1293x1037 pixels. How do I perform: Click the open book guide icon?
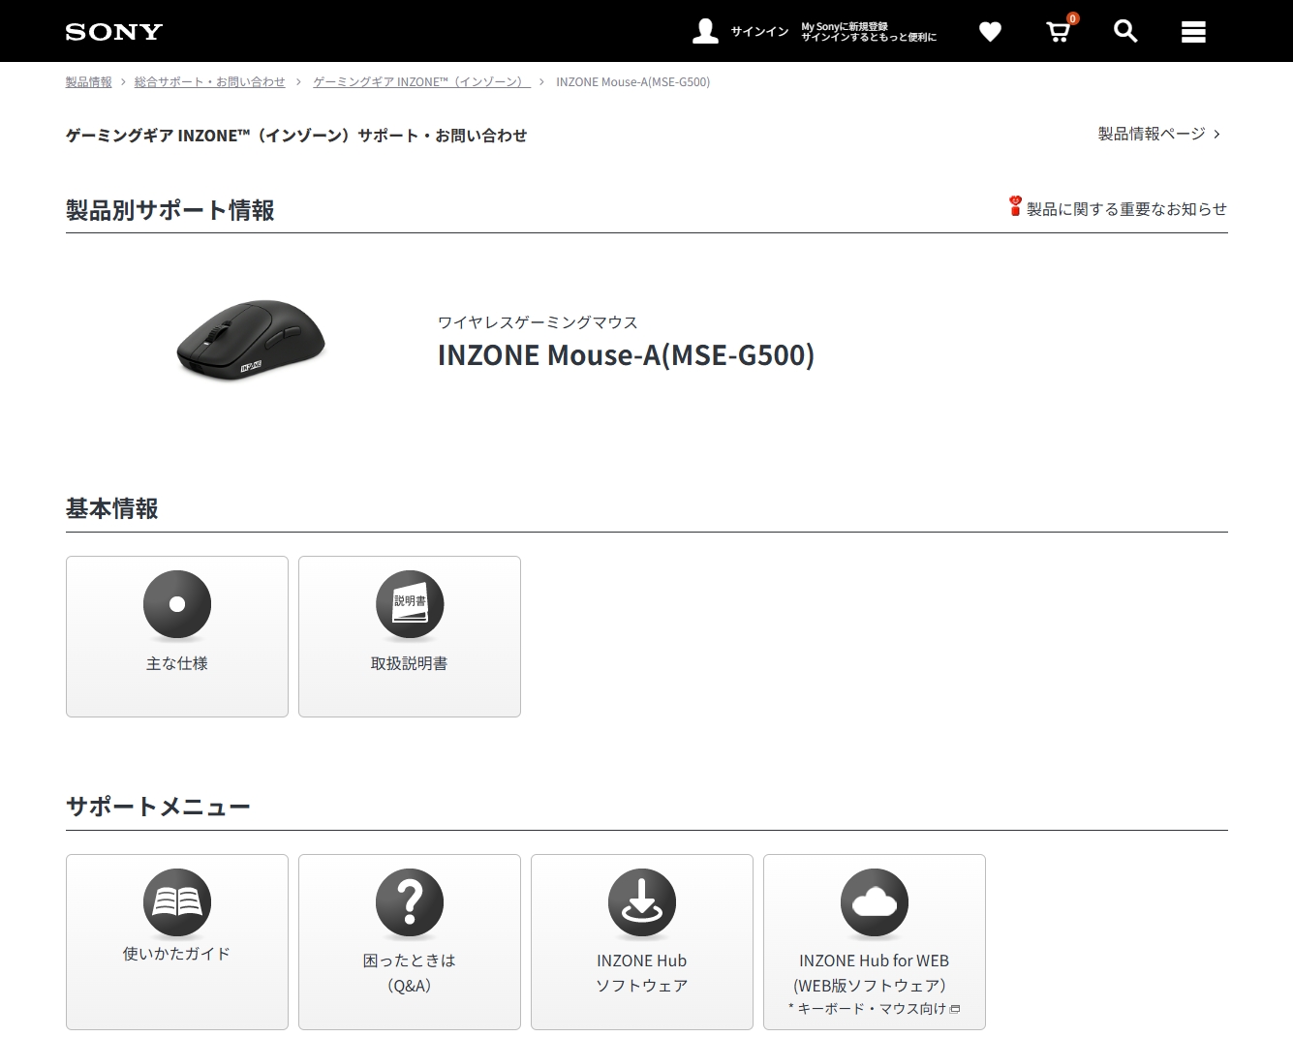(x=177, y=902)
